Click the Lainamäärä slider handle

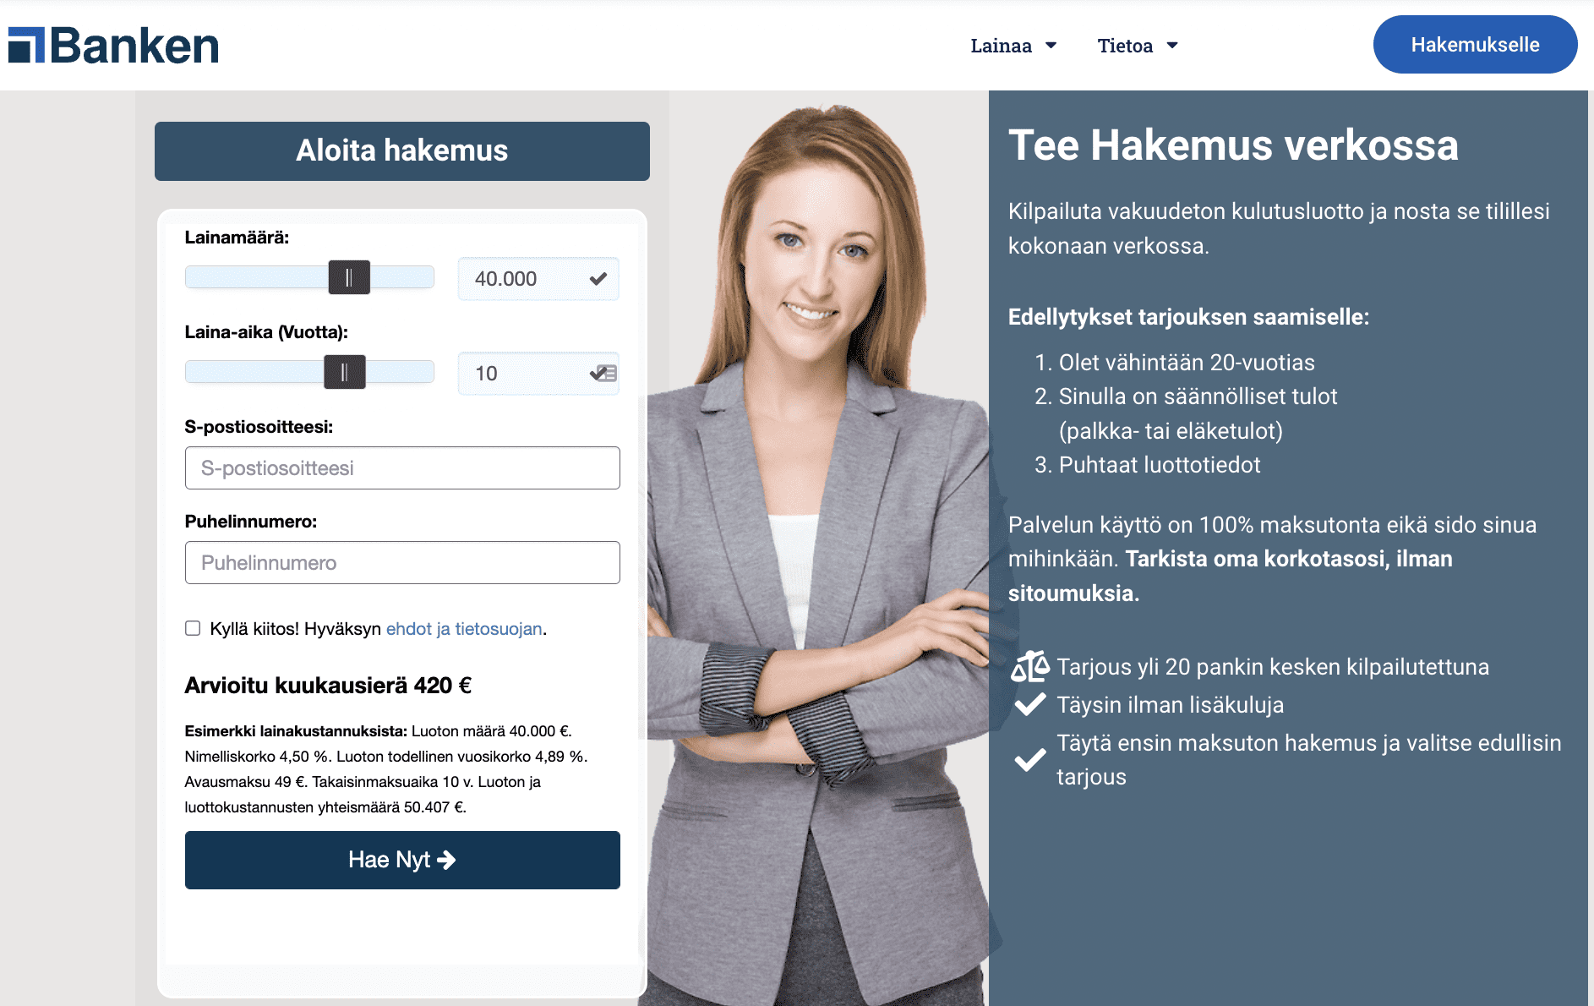pos(349,277)
